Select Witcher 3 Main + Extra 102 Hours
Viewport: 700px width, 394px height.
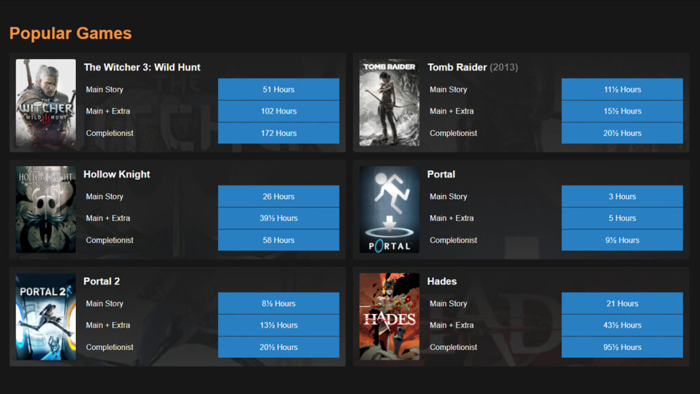279,111
